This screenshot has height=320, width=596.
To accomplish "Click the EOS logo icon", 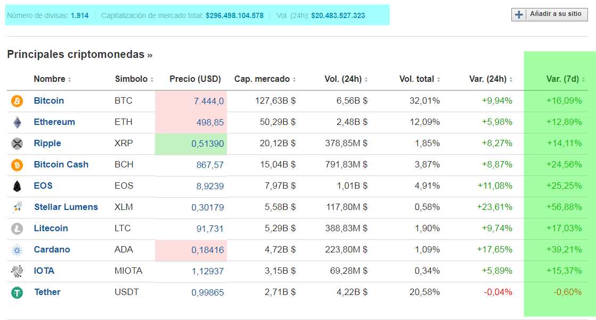I will pos(17,186).
